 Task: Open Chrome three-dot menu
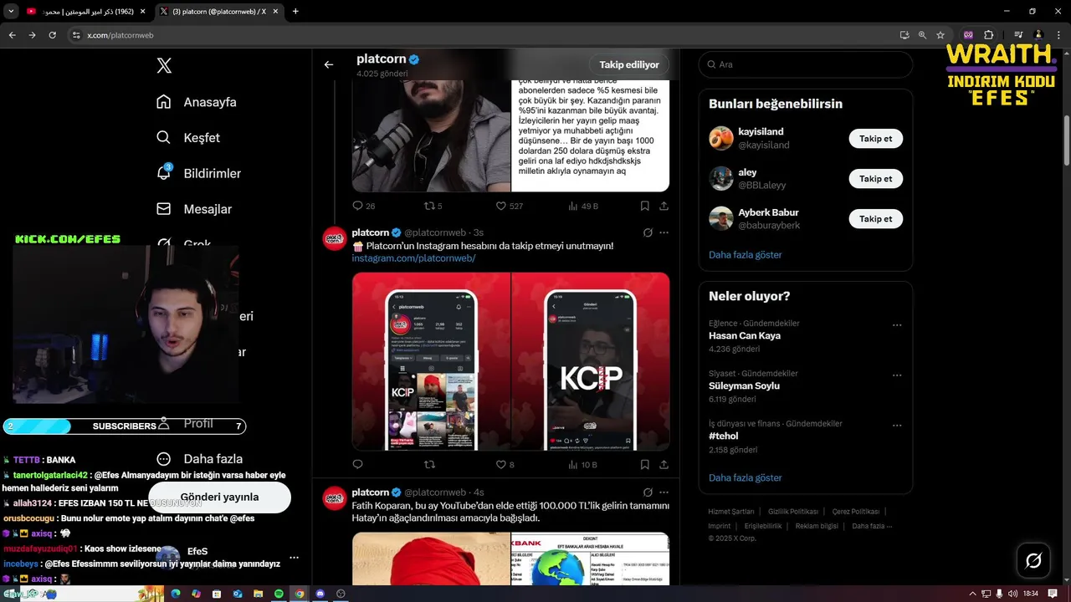pos(1058,35)
